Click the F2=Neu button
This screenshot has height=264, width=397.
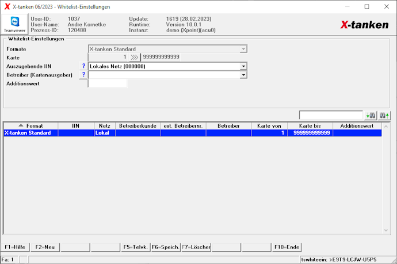point(45,247)
